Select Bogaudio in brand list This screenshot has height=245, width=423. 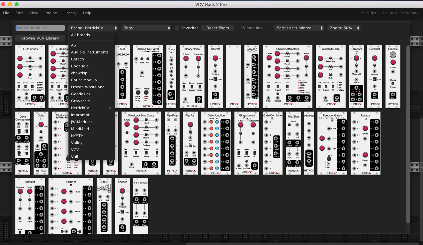pos(92,66)
